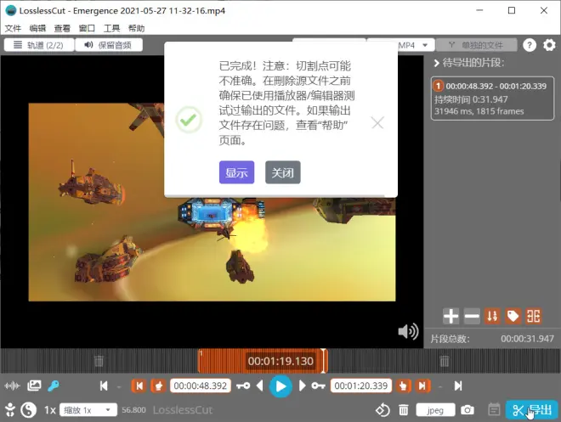This screenshot has width=561, height=422.
Task: Open the 帮助 menu
Action: pos(136,28)
